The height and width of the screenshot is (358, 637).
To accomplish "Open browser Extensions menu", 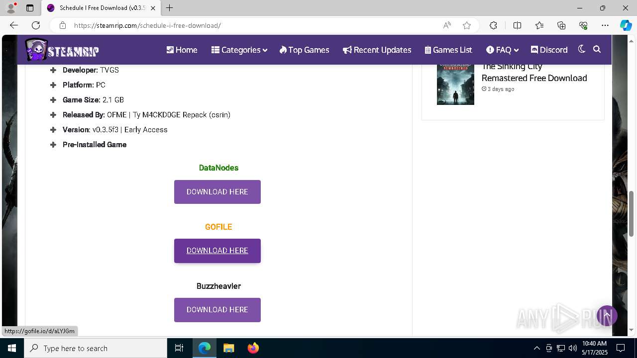I will coord(493,25).
